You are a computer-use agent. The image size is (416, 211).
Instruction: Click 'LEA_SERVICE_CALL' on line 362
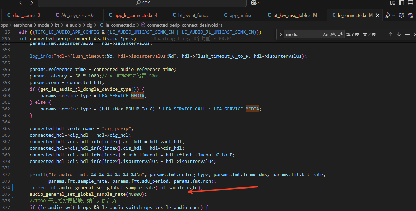coord(184,109)
